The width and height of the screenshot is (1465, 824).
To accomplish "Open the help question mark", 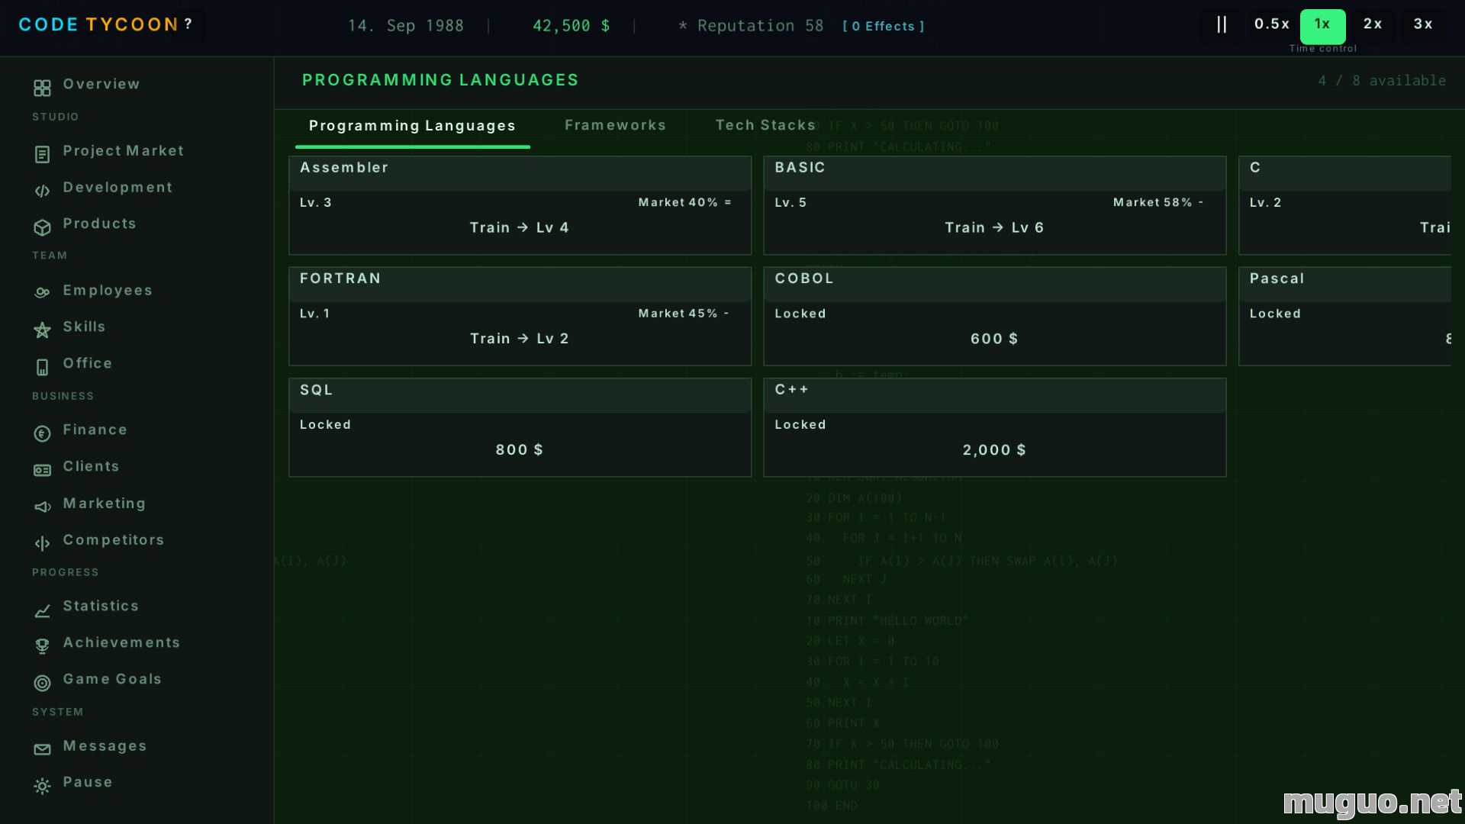I will pos(188,24).
